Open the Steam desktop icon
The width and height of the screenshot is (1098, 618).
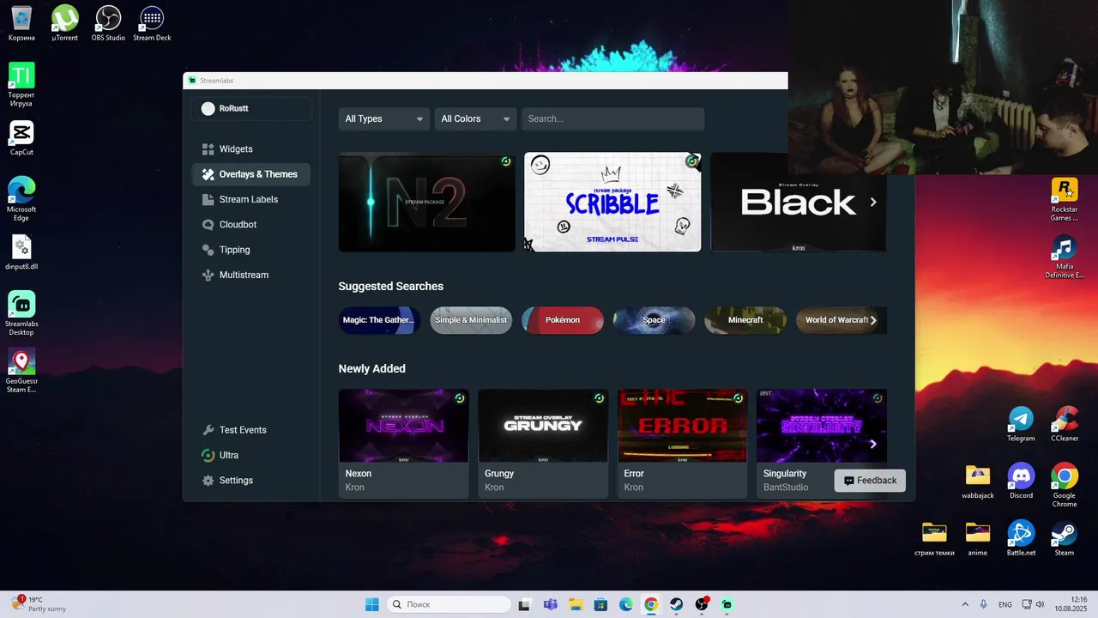(1065, 538)
